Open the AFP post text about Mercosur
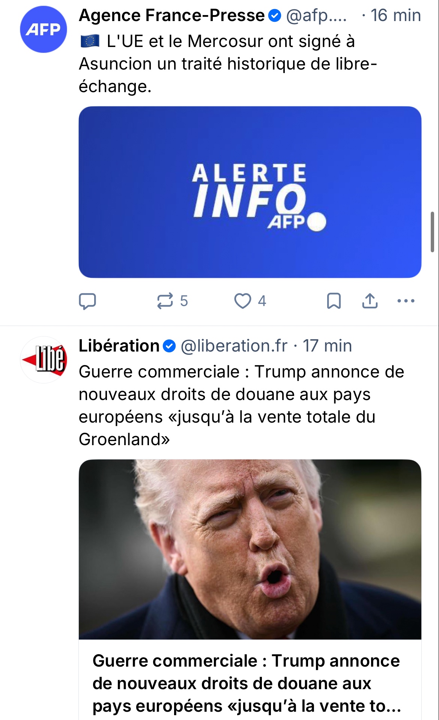The image size is (439, 720). coord(228,64)
